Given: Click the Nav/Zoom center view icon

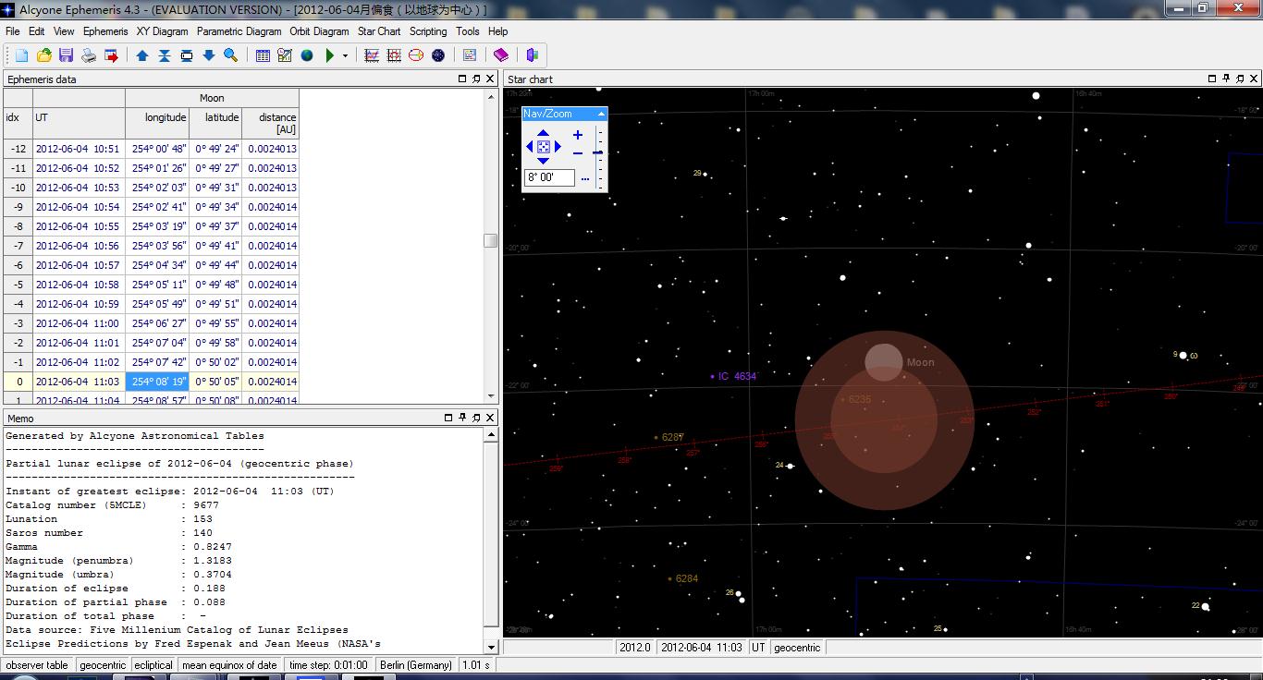Looking at the screenshot, I should pyautogui.click(x=544, y=147).
